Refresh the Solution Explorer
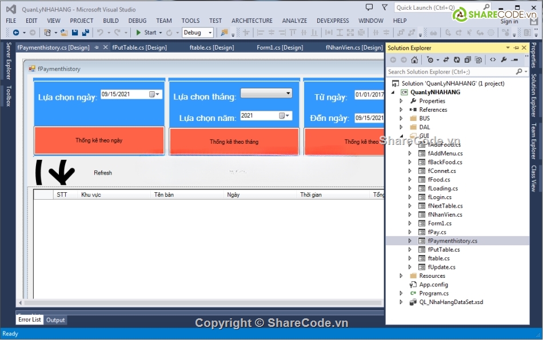This screenshot has width=543, height=340. coord(457,60)
